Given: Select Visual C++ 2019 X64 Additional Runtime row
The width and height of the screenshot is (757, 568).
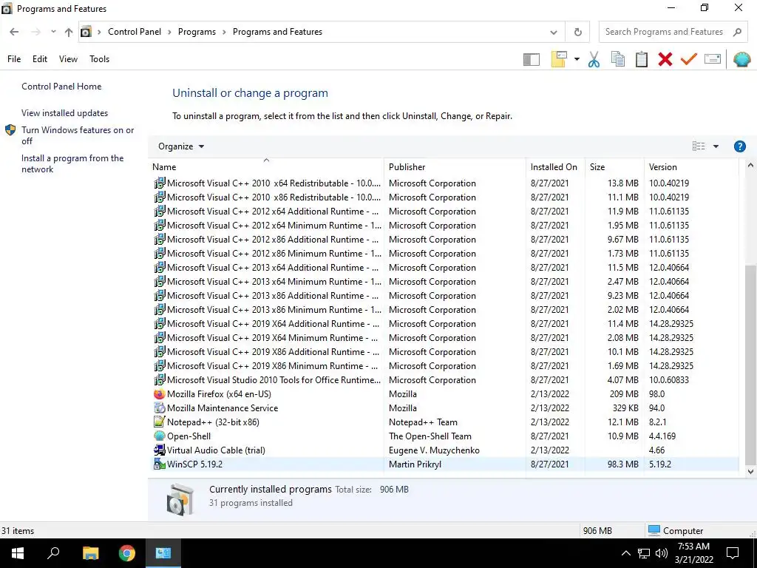Looking at the screenshot, I should [x=444, y=324].
